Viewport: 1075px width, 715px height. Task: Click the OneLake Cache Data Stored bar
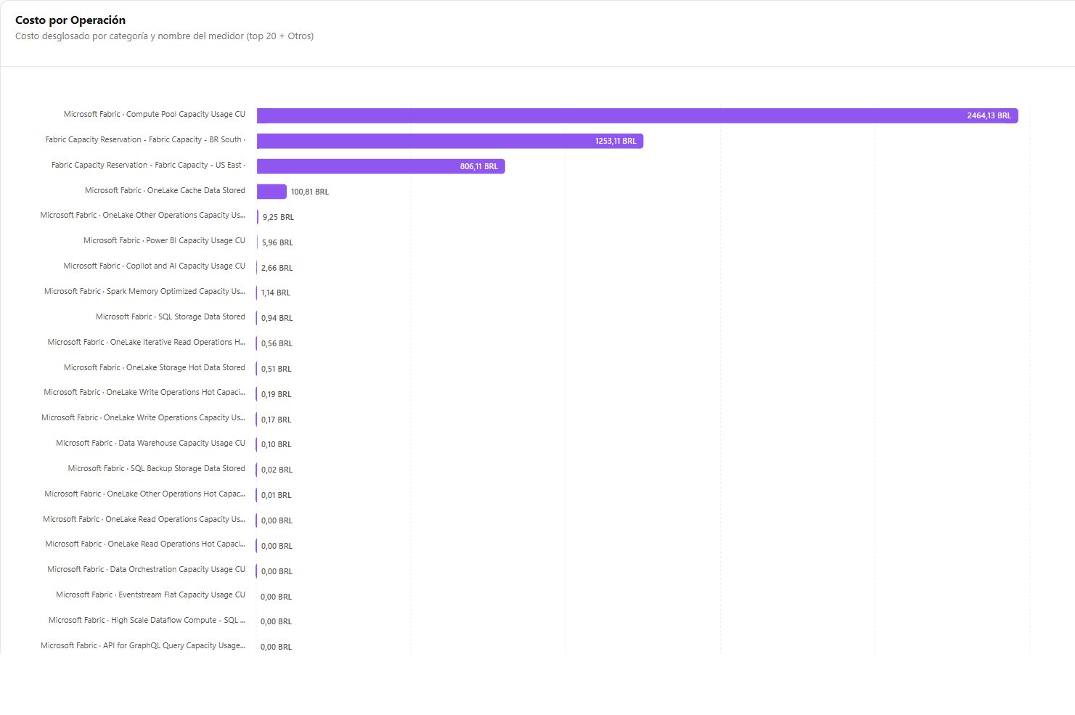click(x=271, y=192)
